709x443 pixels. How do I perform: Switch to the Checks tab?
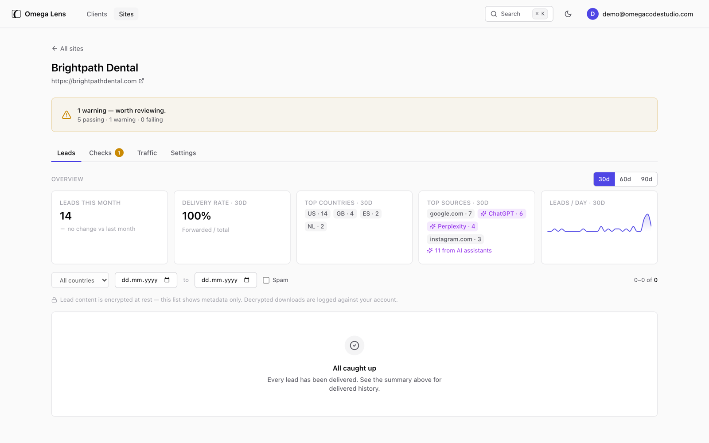click(x=106, y=153)
